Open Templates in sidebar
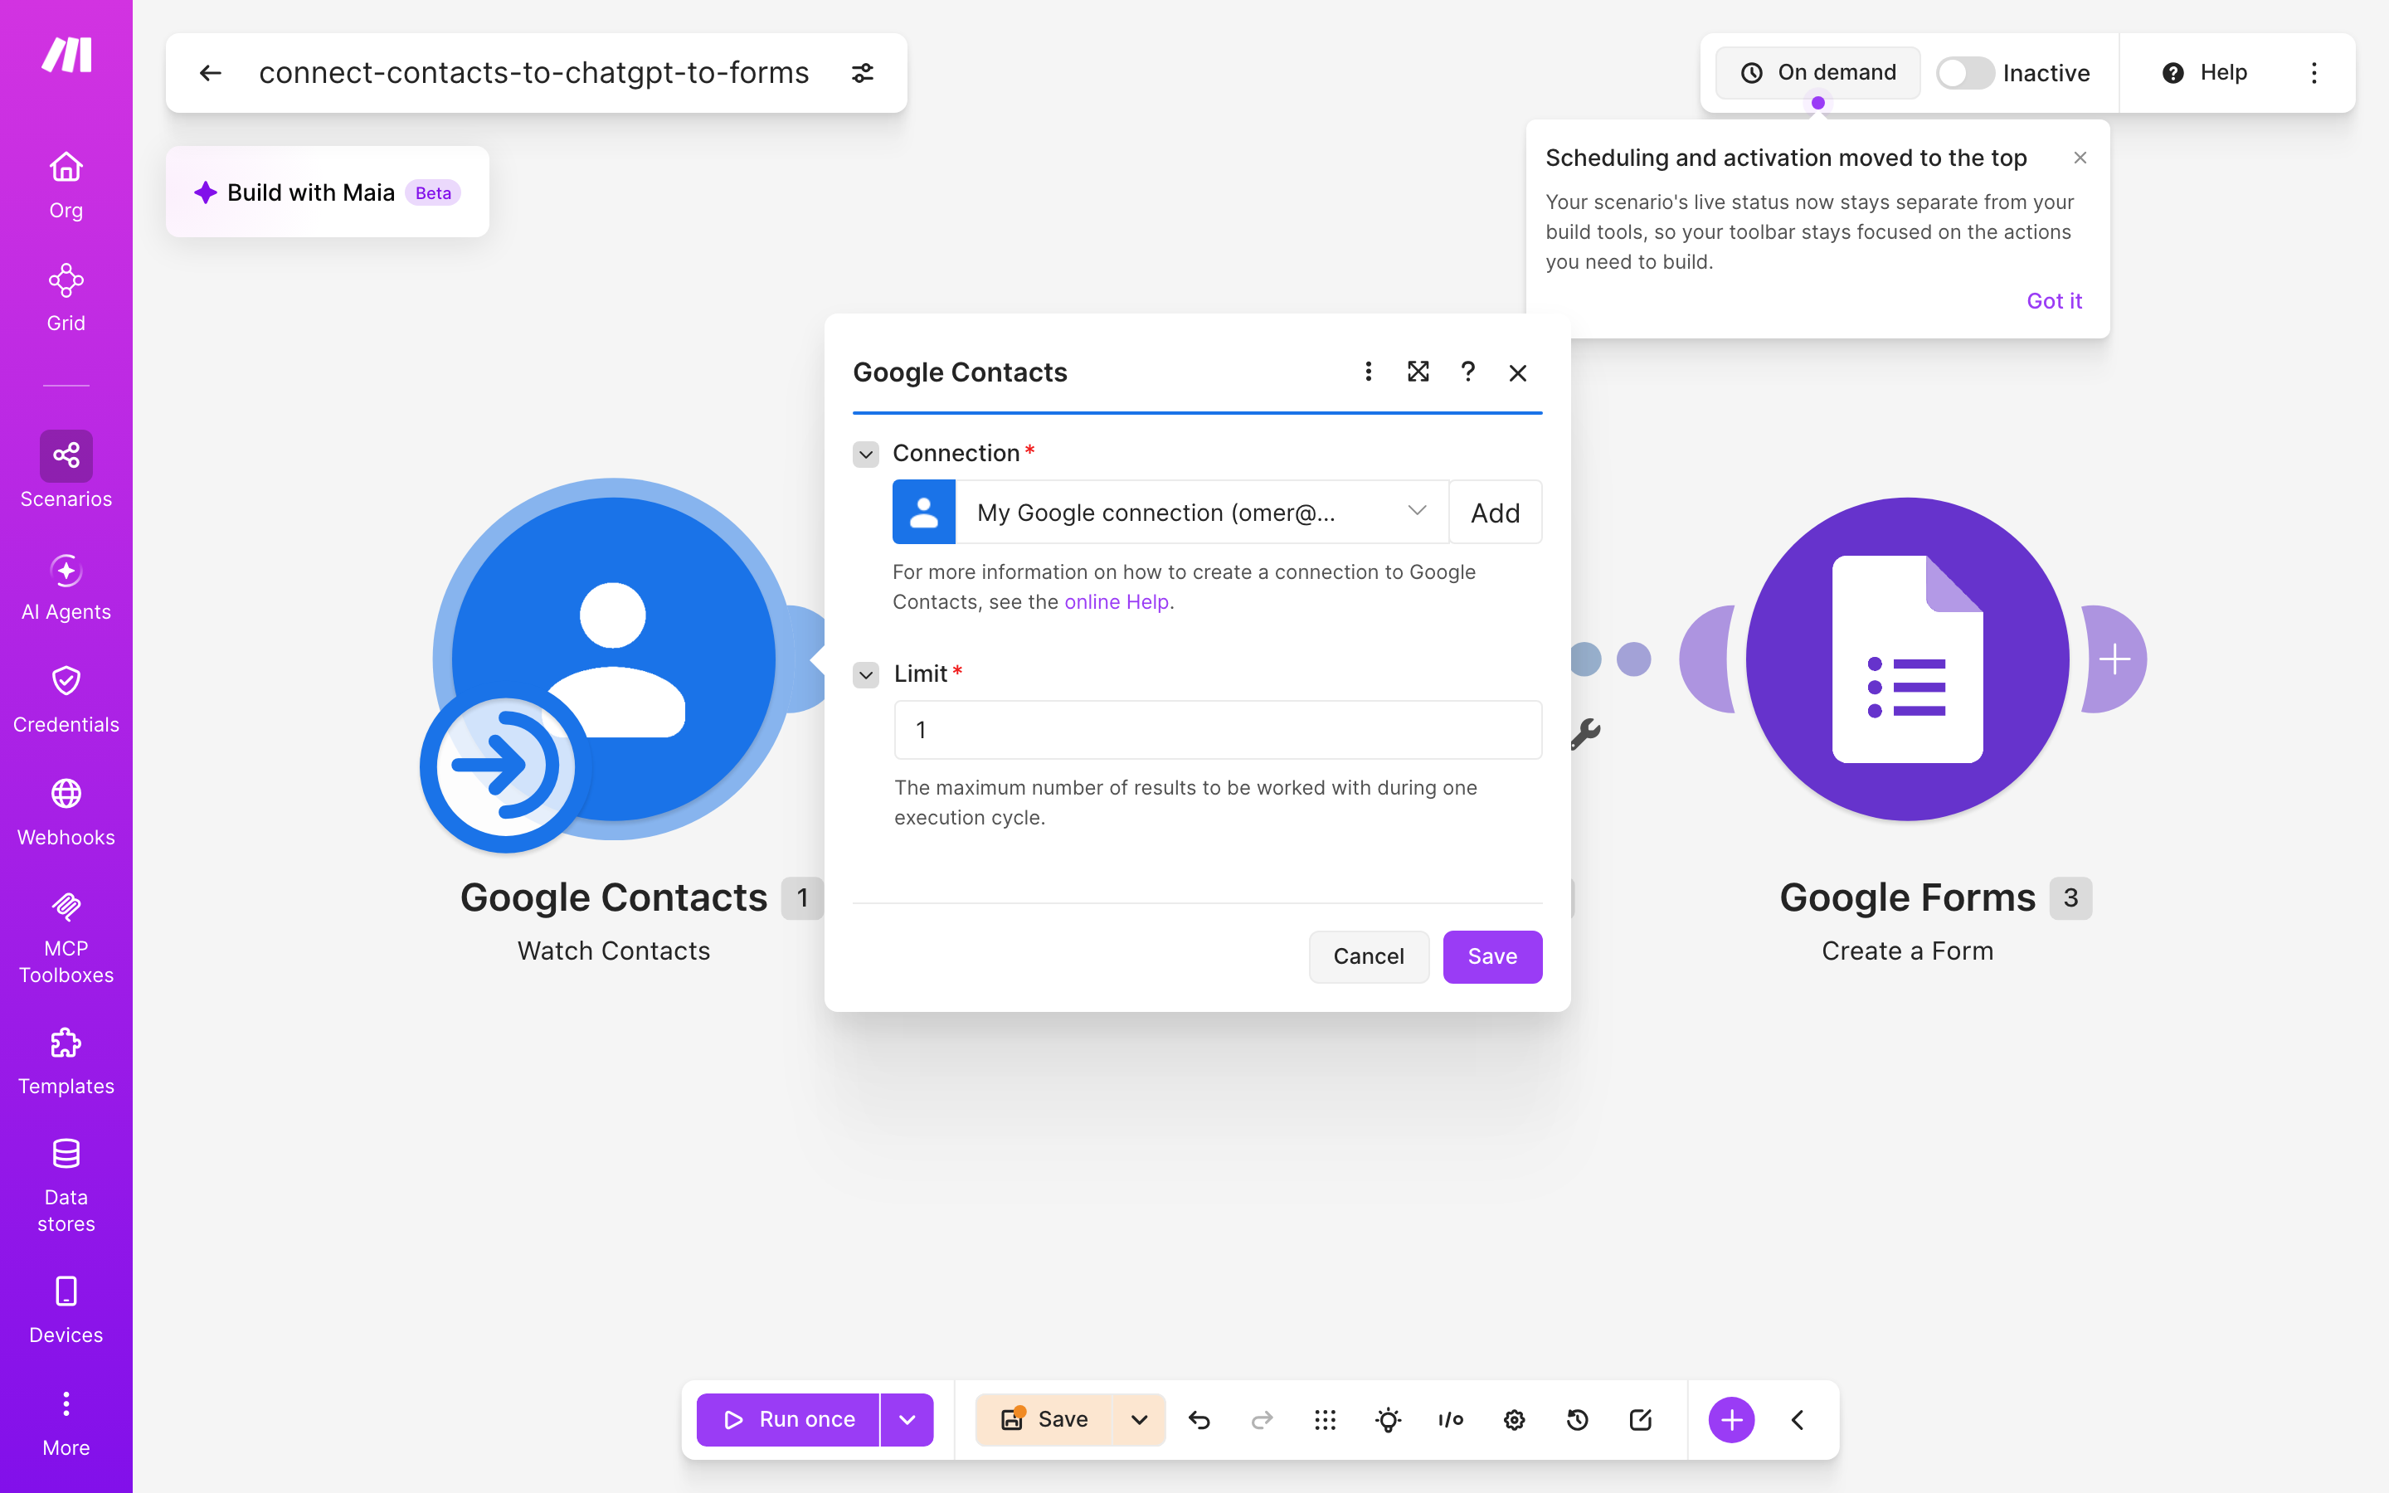 (x=66, y=1062)
